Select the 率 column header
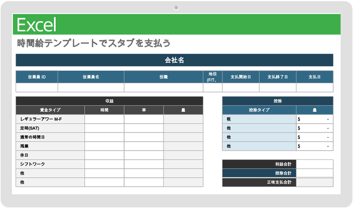 pyautogui.click(x=144, y=110)
